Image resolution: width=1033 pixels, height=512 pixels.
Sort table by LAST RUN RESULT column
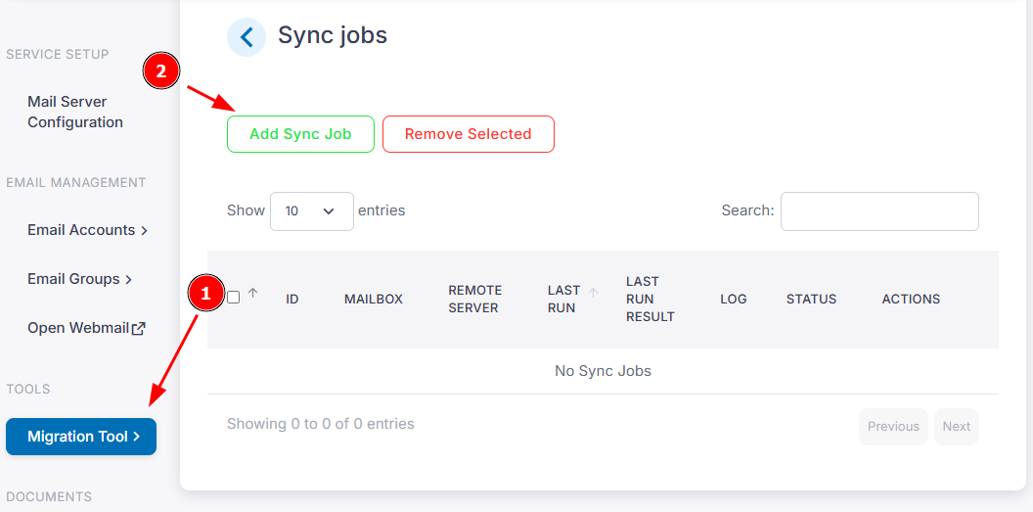pos(651,300)
